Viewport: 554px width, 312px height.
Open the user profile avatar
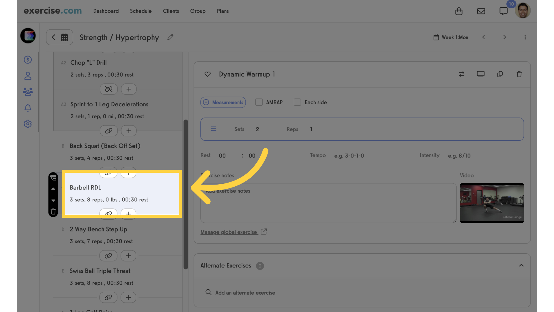pos(523,11)
